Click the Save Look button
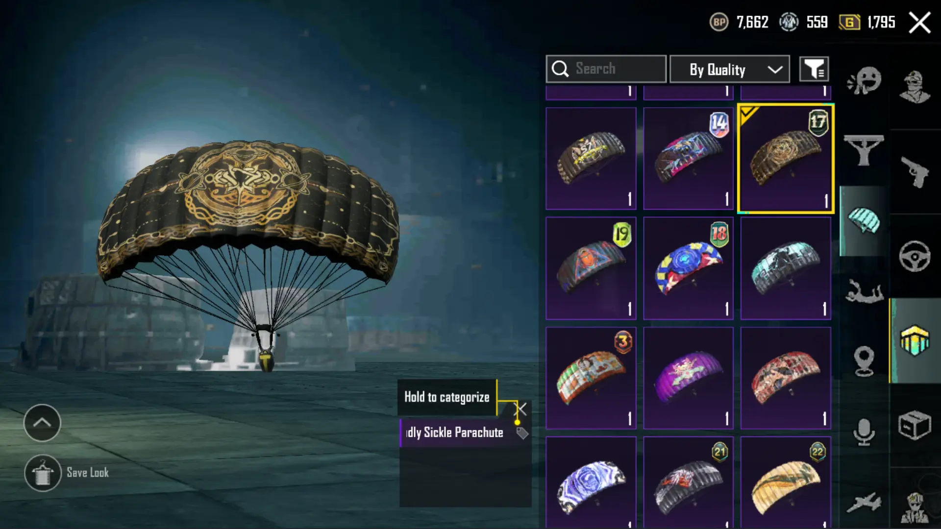This screenshot has height=529, width=941. (x=67, y=473)
